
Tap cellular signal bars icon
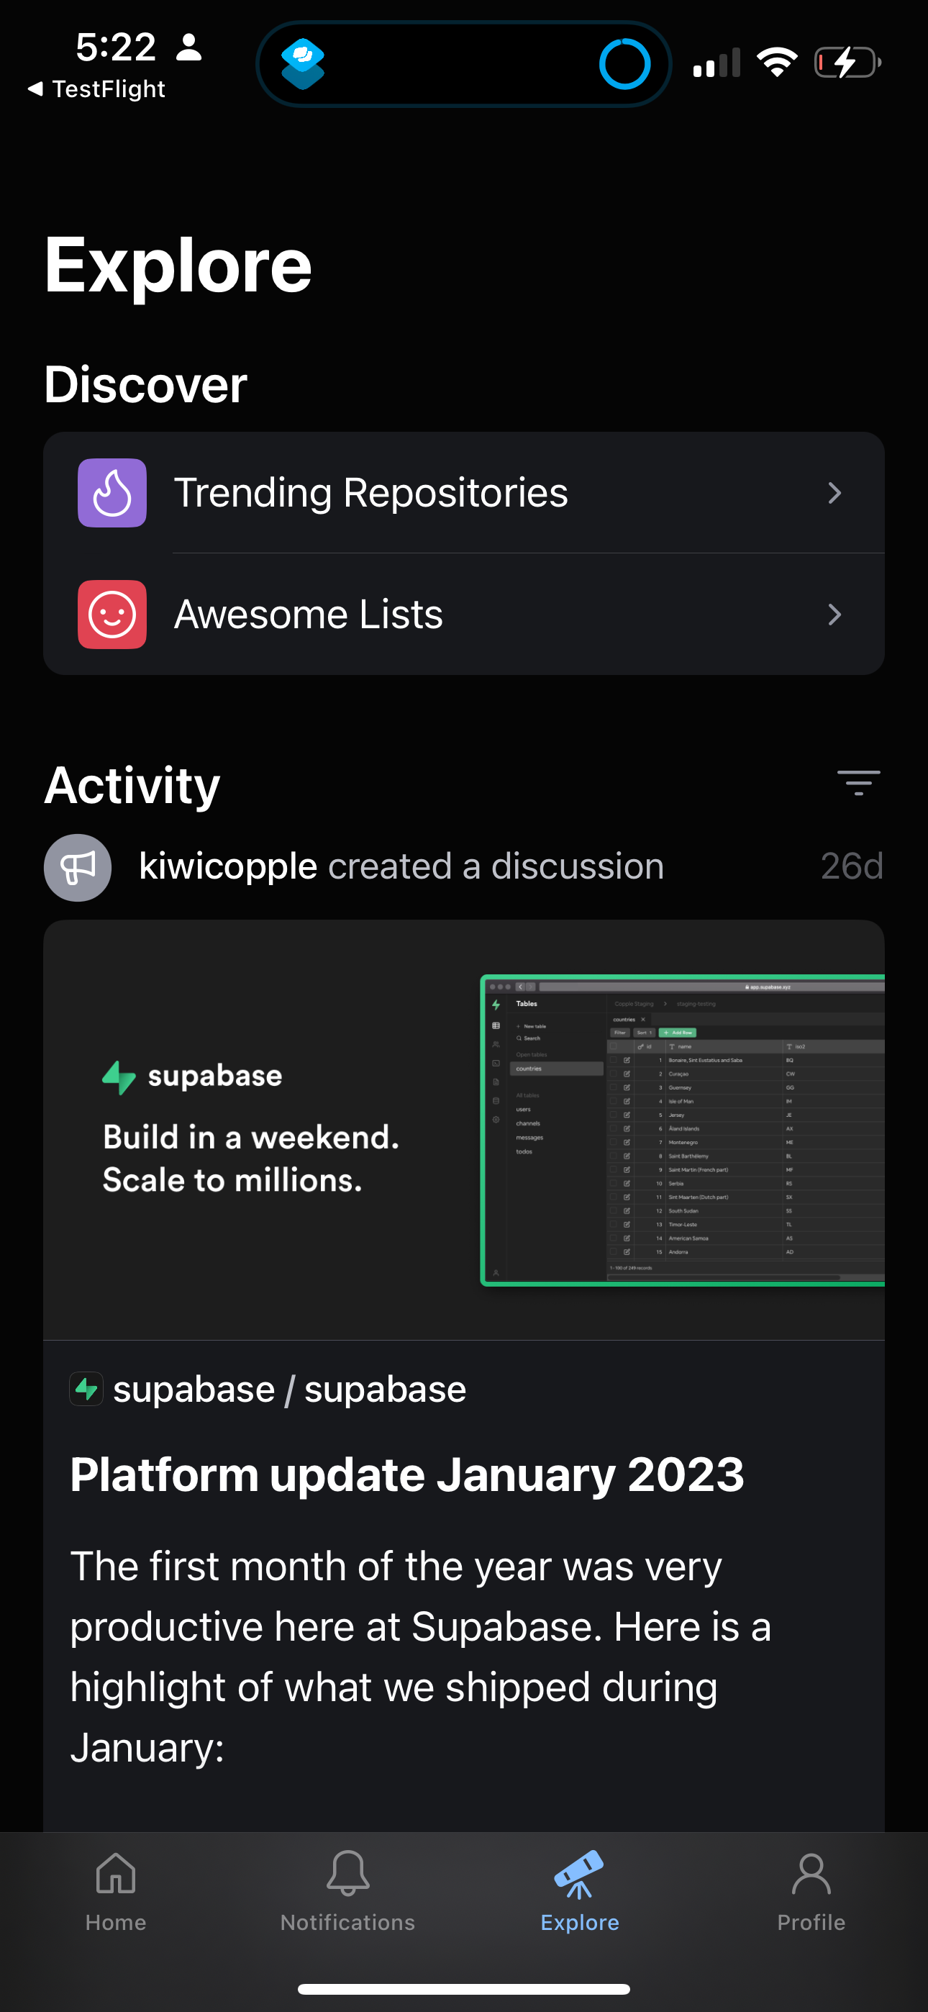pyautogui.click(x=717, y=63)
